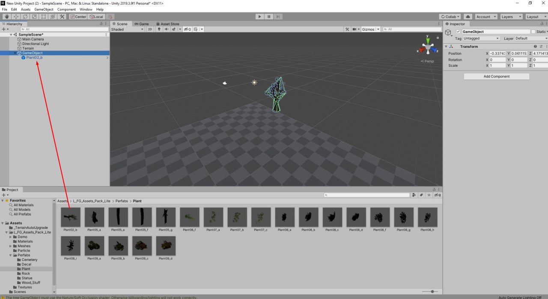This screenshot has width=548, height=299.
Task: Expand the Meshes folder in Project
Action: point(11,246)
